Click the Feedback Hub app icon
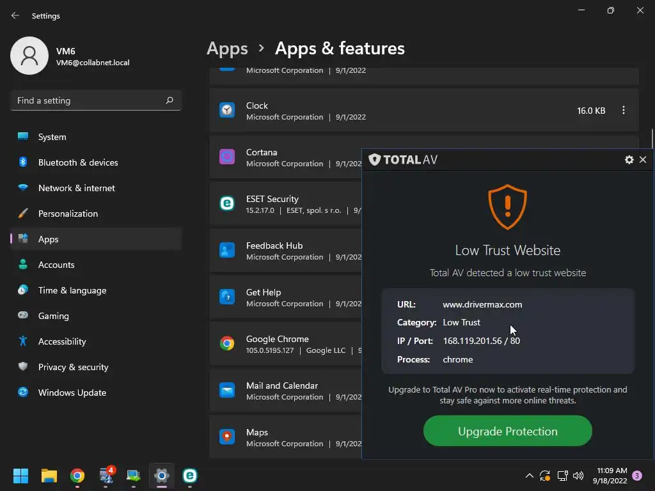Screen dimensions: 655x491 227,251
